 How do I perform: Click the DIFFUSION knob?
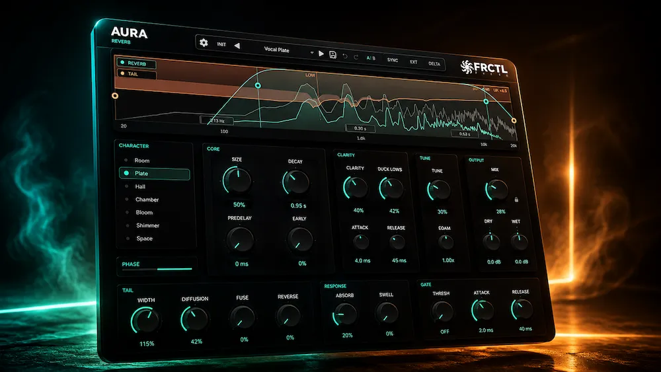click(x=195, y=319)
